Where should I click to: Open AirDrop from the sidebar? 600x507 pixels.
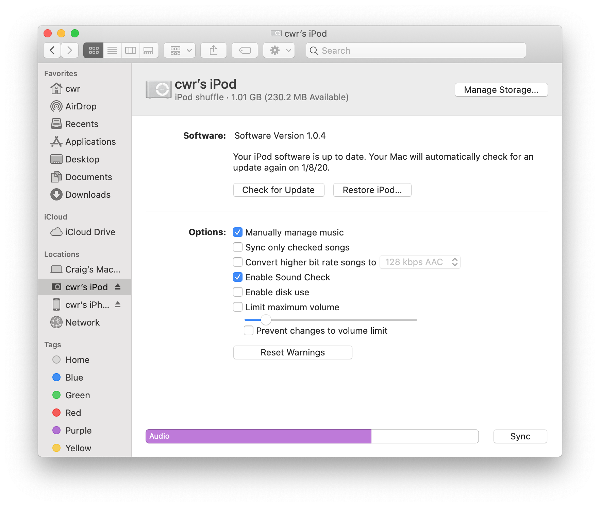click(85, 106)
